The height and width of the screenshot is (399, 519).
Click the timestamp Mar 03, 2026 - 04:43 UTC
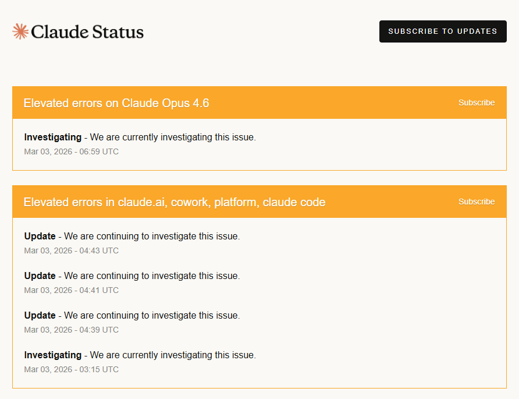[71, 251]
